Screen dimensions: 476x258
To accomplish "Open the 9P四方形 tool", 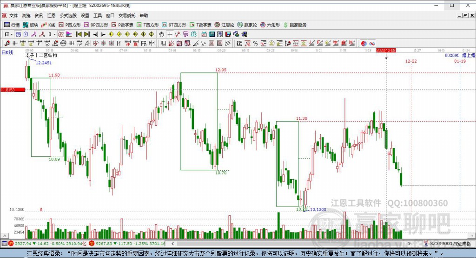I will pyautogui.click(x=96, y=25).
